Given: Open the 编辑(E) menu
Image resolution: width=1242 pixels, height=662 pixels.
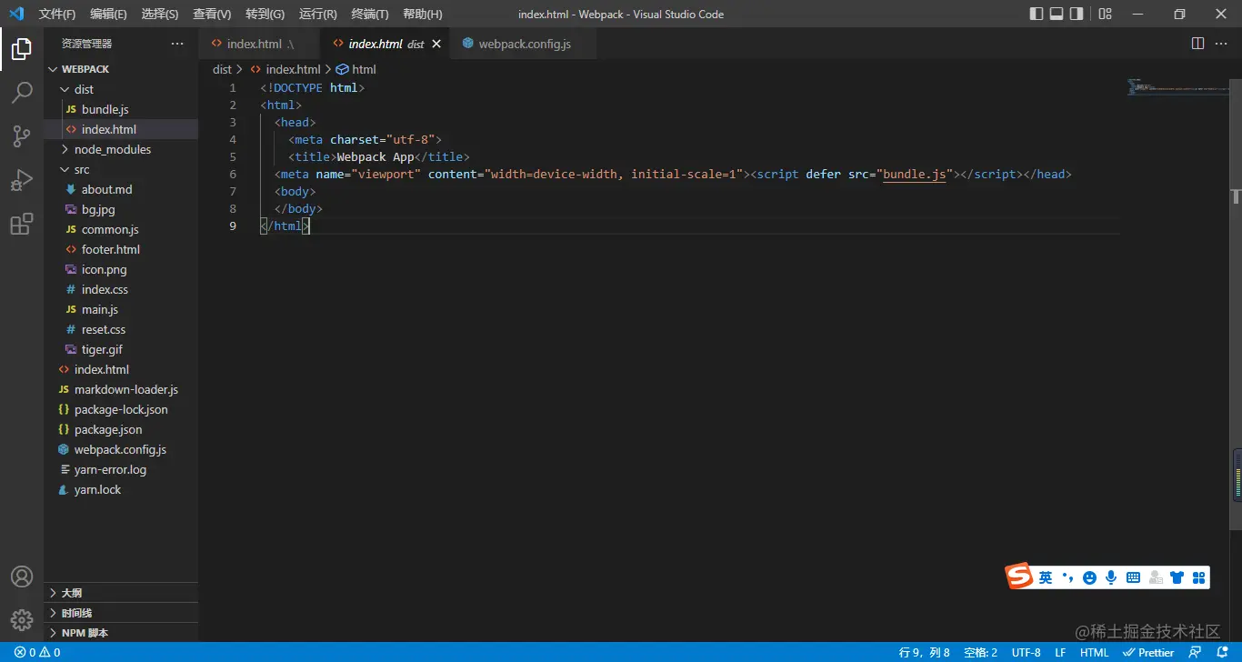Looking at the screenshot, I should pyautogui.click(x=109, y=14).
